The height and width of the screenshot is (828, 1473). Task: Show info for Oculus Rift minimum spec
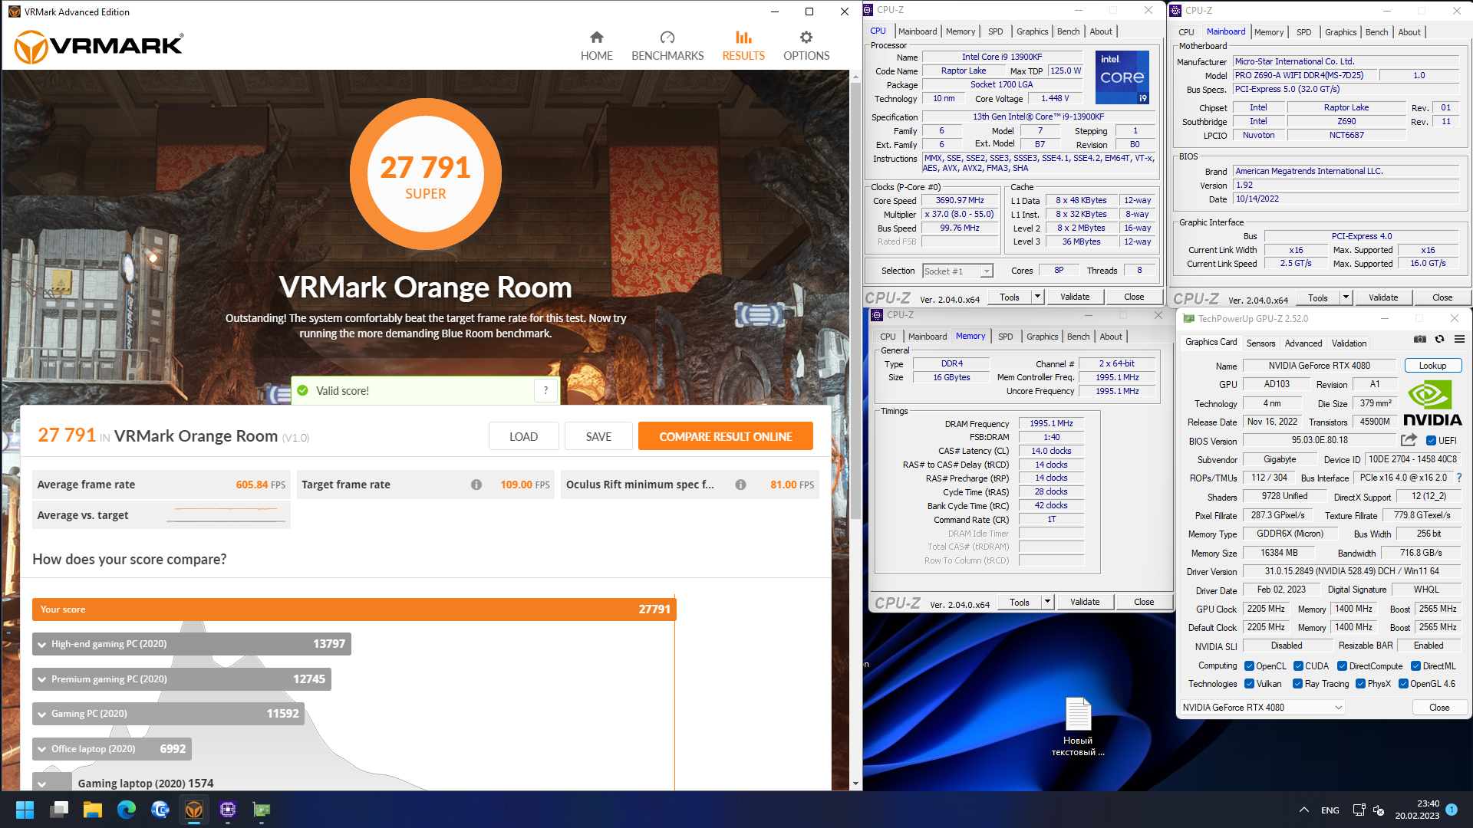pyautogui.click(x=740, y=485)
